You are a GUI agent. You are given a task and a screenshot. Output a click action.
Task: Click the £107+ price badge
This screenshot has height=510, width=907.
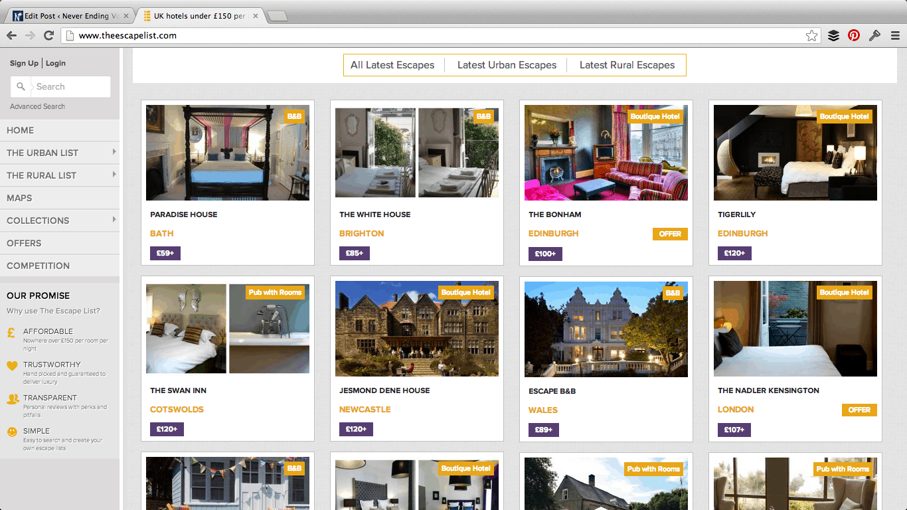pos(734,430)
